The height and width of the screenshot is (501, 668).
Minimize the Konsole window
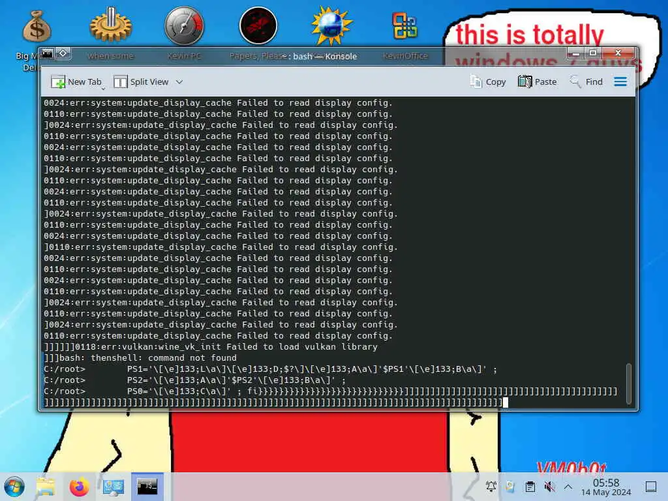(x=575, y=53)
